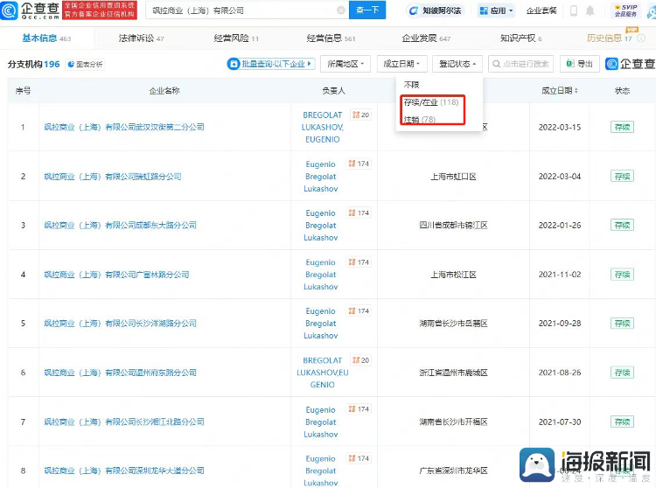Click the 查一下 search button
The image size is (656, 488).
coord(367,10)
